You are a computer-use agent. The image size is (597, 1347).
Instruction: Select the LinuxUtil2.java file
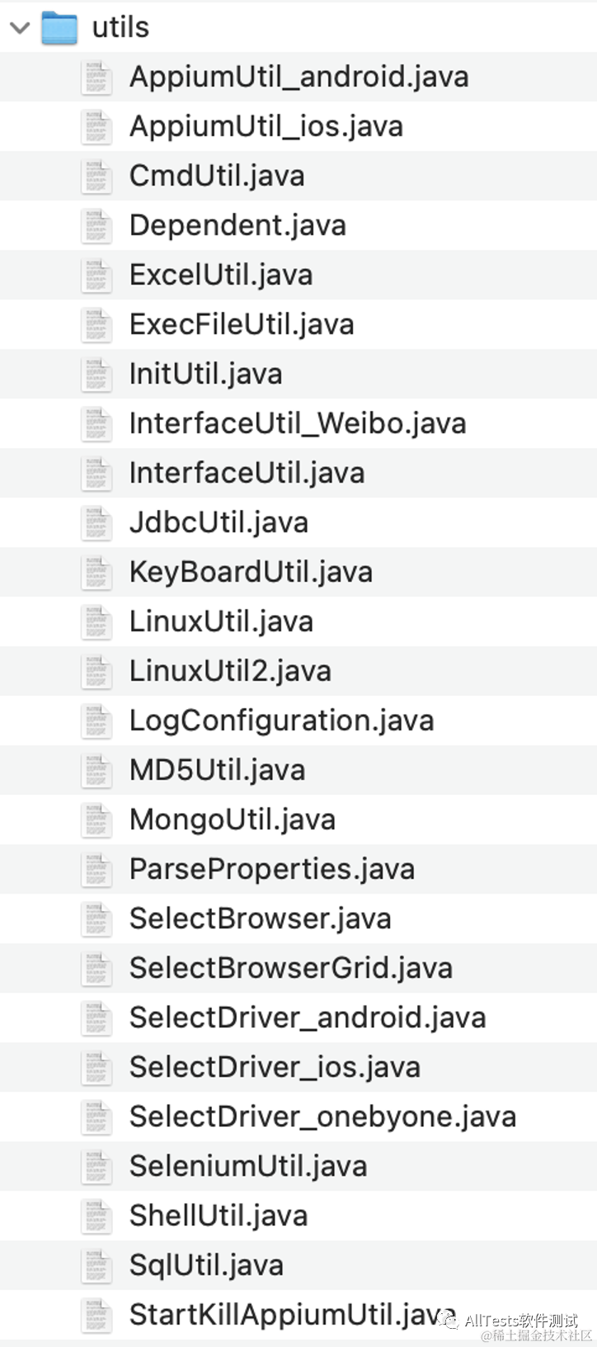click(230, 672)
